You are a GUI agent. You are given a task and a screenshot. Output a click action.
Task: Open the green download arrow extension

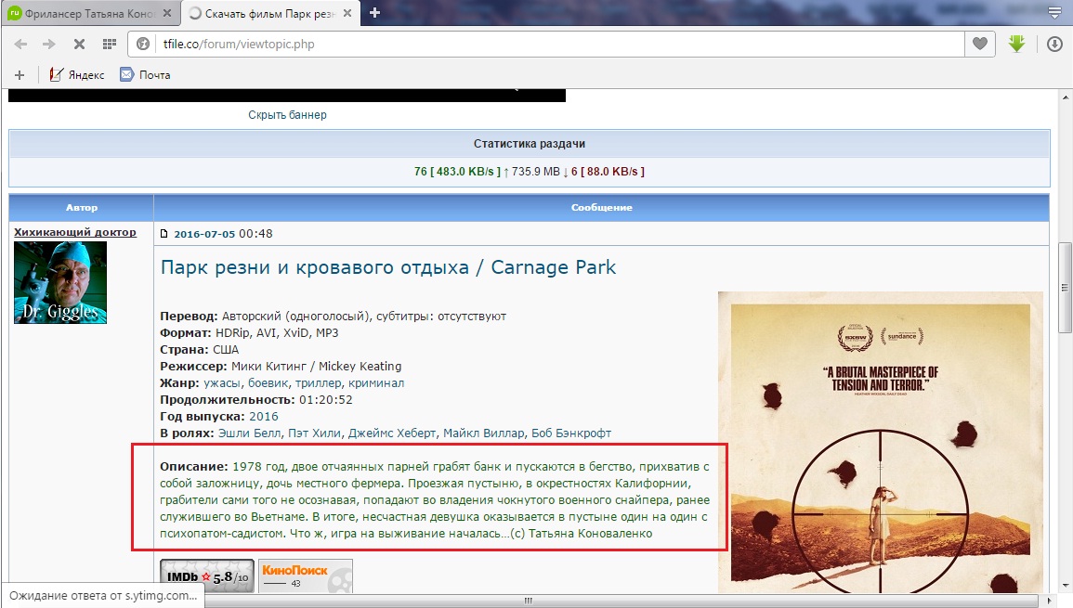pyautogui.click(x=1017, y=44)
